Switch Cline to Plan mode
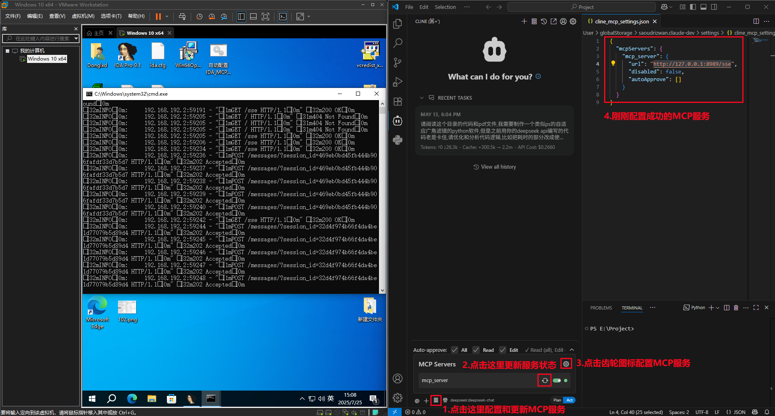This screenshot has width=775, height=416. [557, 400]
